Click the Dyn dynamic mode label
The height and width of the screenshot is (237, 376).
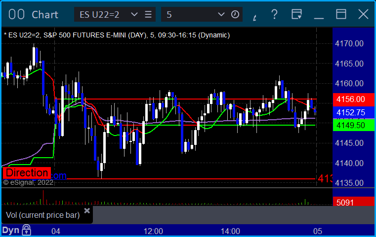pyautogui.click(x=10, y=230)
